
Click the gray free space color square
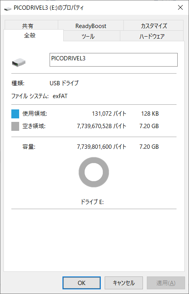click(15, 127)
